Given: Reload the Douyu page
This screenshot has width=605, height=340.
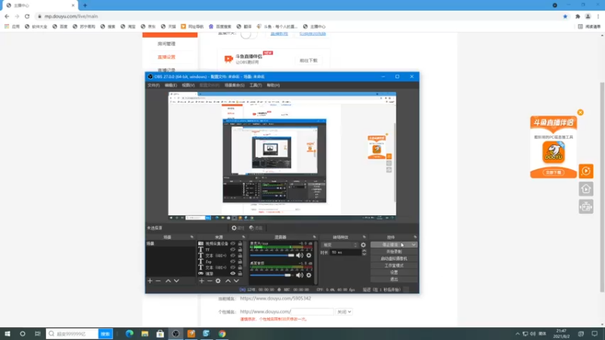Looking at the screenshot, I should point(27,17).
